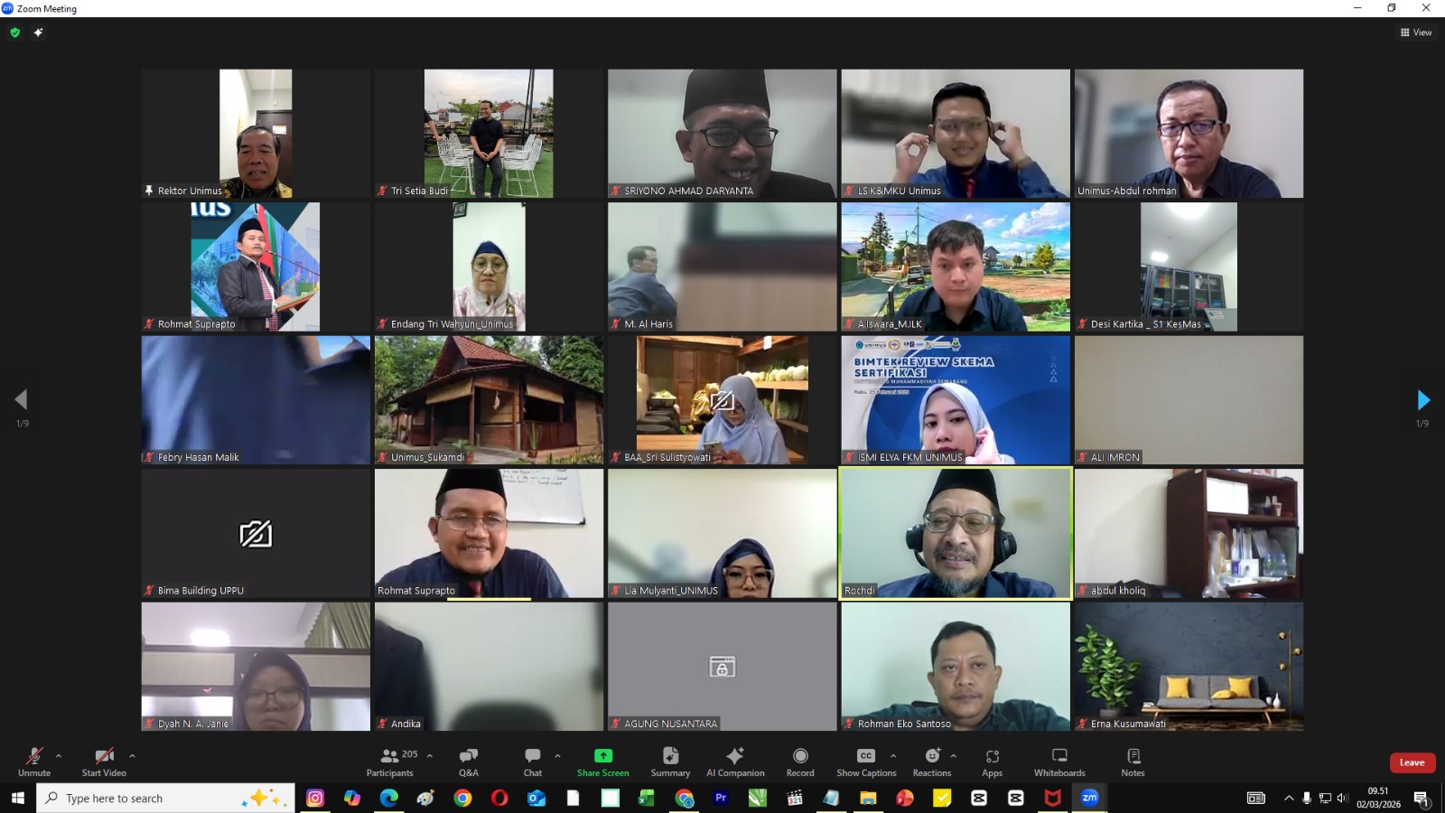Viewport: 1445px width, 813px height.
Task: Expand Participants options arrow
Action: tap(430, 755)
